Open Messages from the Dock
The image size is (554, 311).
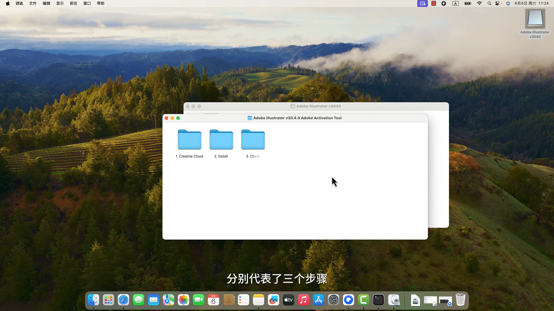click(x=138, y=300)
